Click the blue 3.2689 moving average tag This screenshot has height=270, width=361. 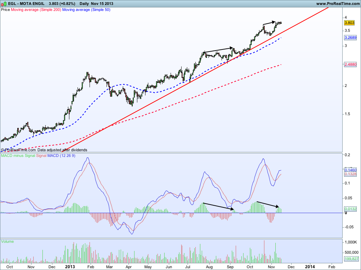point(350,37)
